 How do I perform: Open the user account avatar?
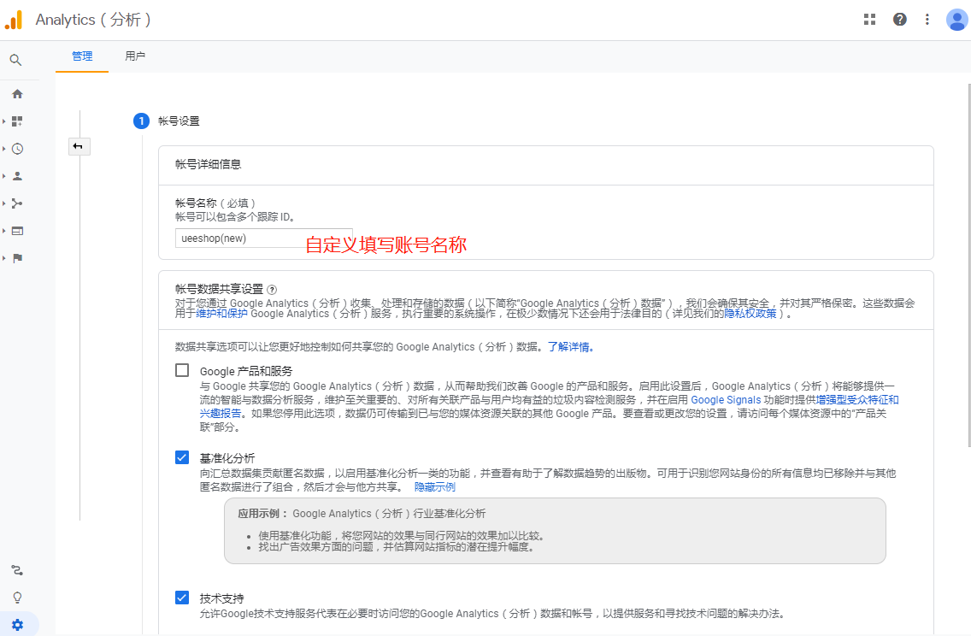click(956, 19)
